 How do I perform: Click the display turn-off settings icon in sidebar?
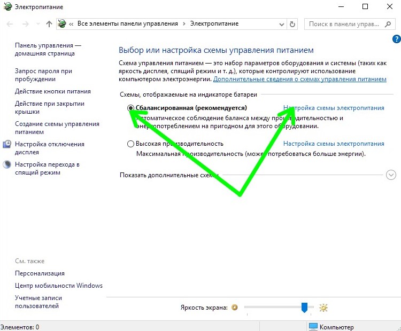tap(7, 144)
